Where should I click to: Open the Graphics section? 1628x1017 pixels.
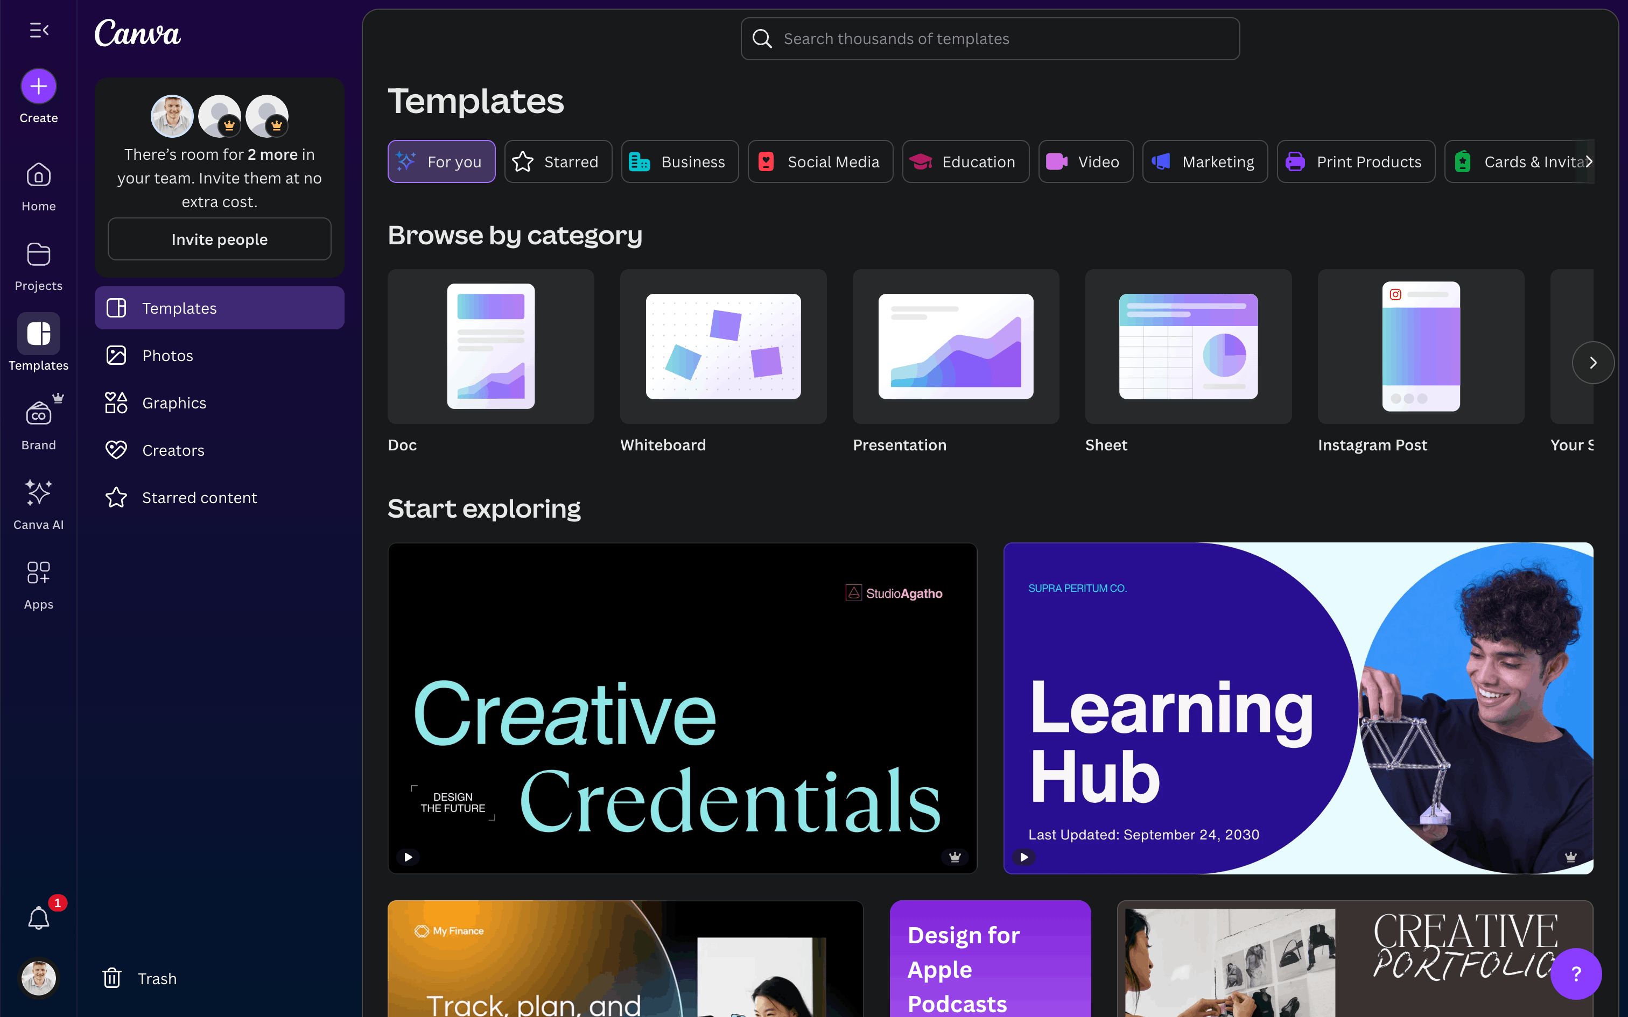[174, 403]
